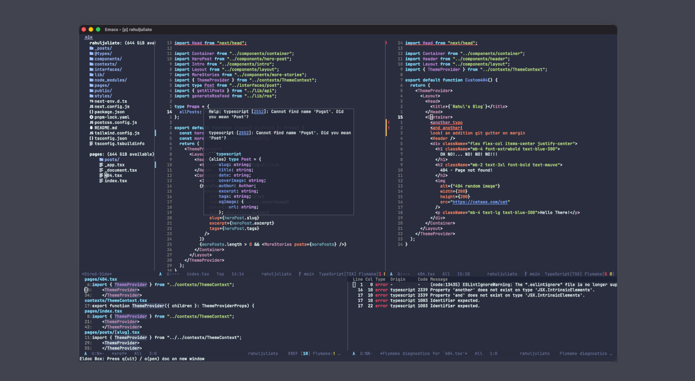
Task: Click the file icon beside index.tsx in Dired
Action: (101, 181)
